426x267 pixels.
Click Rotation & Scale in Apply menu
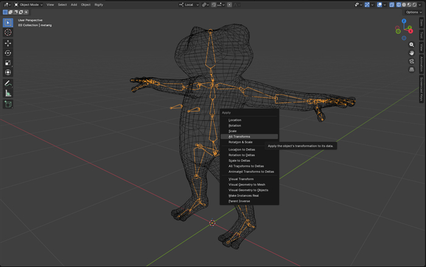coord(240,142)
